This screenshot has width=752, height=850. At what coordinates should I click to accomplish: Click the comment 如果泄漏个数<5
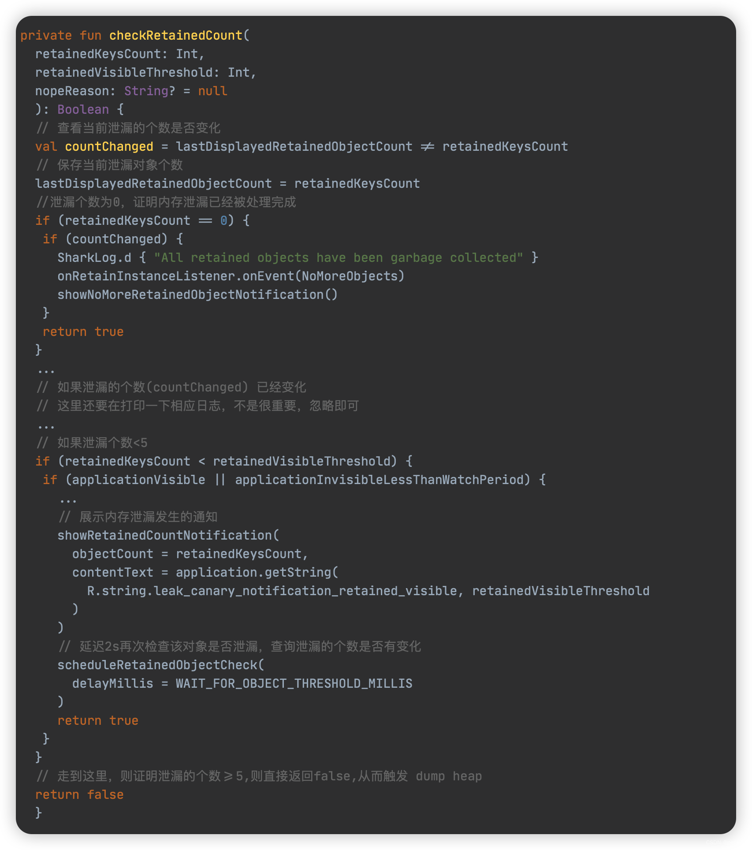point(92,443)
